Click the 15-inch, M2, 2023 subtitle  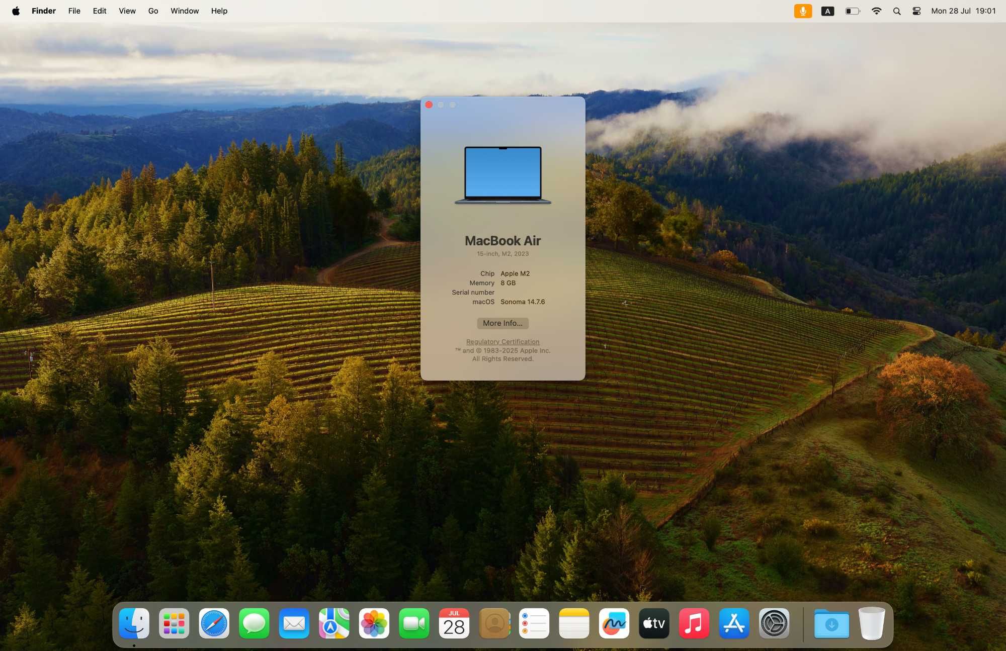503,254
